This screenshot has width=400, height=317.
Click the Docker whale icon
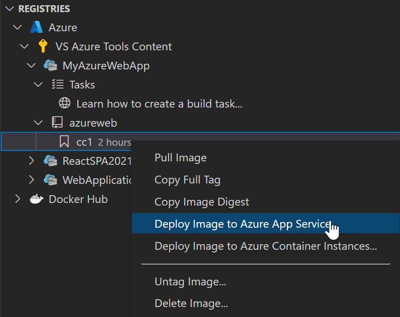(36, 199)
